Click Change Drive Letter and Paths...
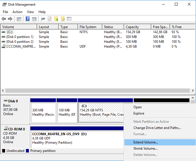Image resolution: width=196 pixels, height=161 pixels. click(157, 128)
